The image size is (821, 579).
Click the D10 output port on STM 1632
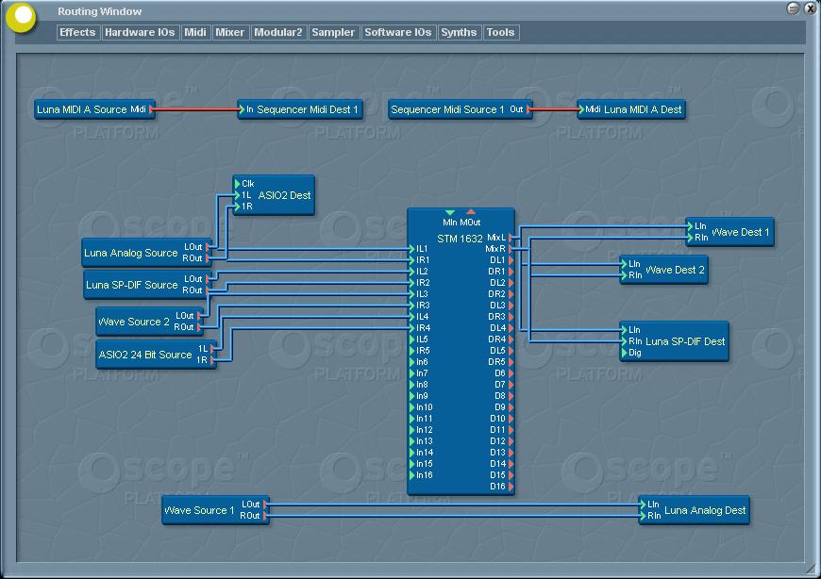pyautogui.click(x=511, y=419)
